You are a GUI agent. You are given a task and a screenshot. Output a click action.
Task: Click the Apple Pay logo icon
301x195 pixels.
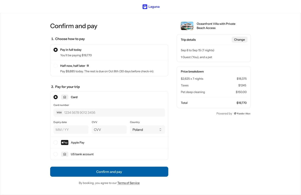click(65, 142)
